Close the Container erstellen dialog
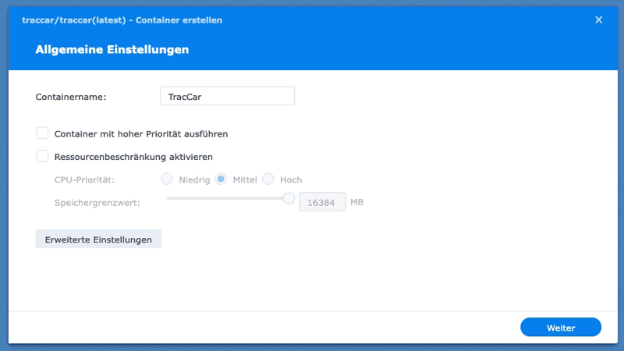The width and height of the screenshot is (624, 351). 599,19
